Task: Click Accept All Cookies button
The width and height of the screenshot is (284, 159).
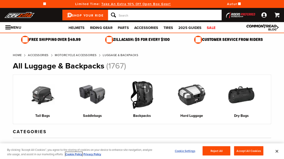Action: [248, 151]
